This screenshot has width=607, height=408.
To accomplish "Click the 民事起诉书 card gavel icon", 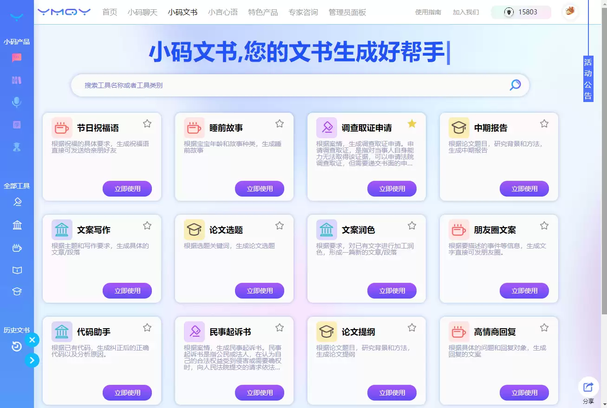I will (194, 331).
